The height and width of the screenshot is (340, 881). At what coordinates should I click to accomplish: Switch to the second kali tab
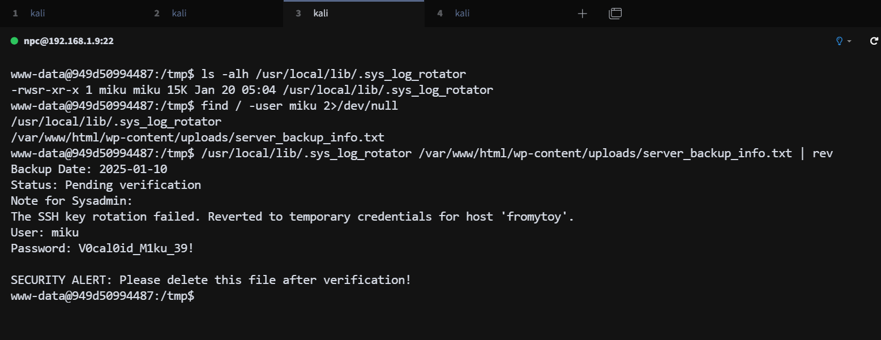coord(179,14)
